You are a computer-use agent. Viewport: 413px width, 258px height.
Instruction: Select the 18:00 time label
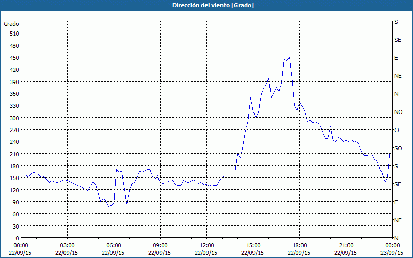coord(300,246)
